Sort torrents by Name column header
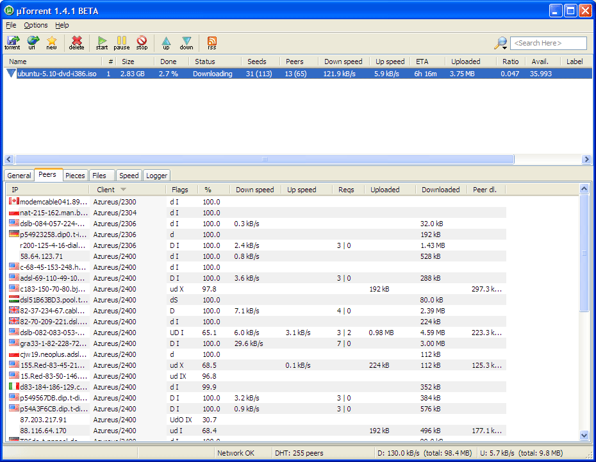The height and width of the screenshot is (462, 596). coord(53,62)
